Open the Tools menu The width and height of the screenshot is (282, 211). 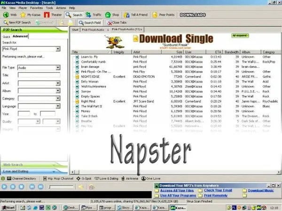point(49,8)
